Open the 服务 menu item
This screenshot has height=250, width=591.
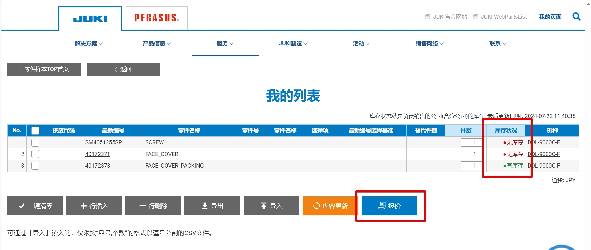[225, 43]
